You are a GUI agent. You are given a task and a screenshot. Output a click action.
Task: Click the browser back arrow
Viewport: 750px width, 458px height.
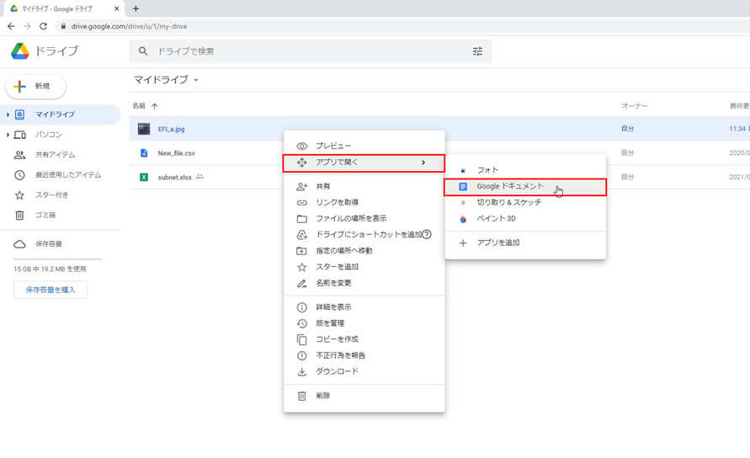click(11, 26)
